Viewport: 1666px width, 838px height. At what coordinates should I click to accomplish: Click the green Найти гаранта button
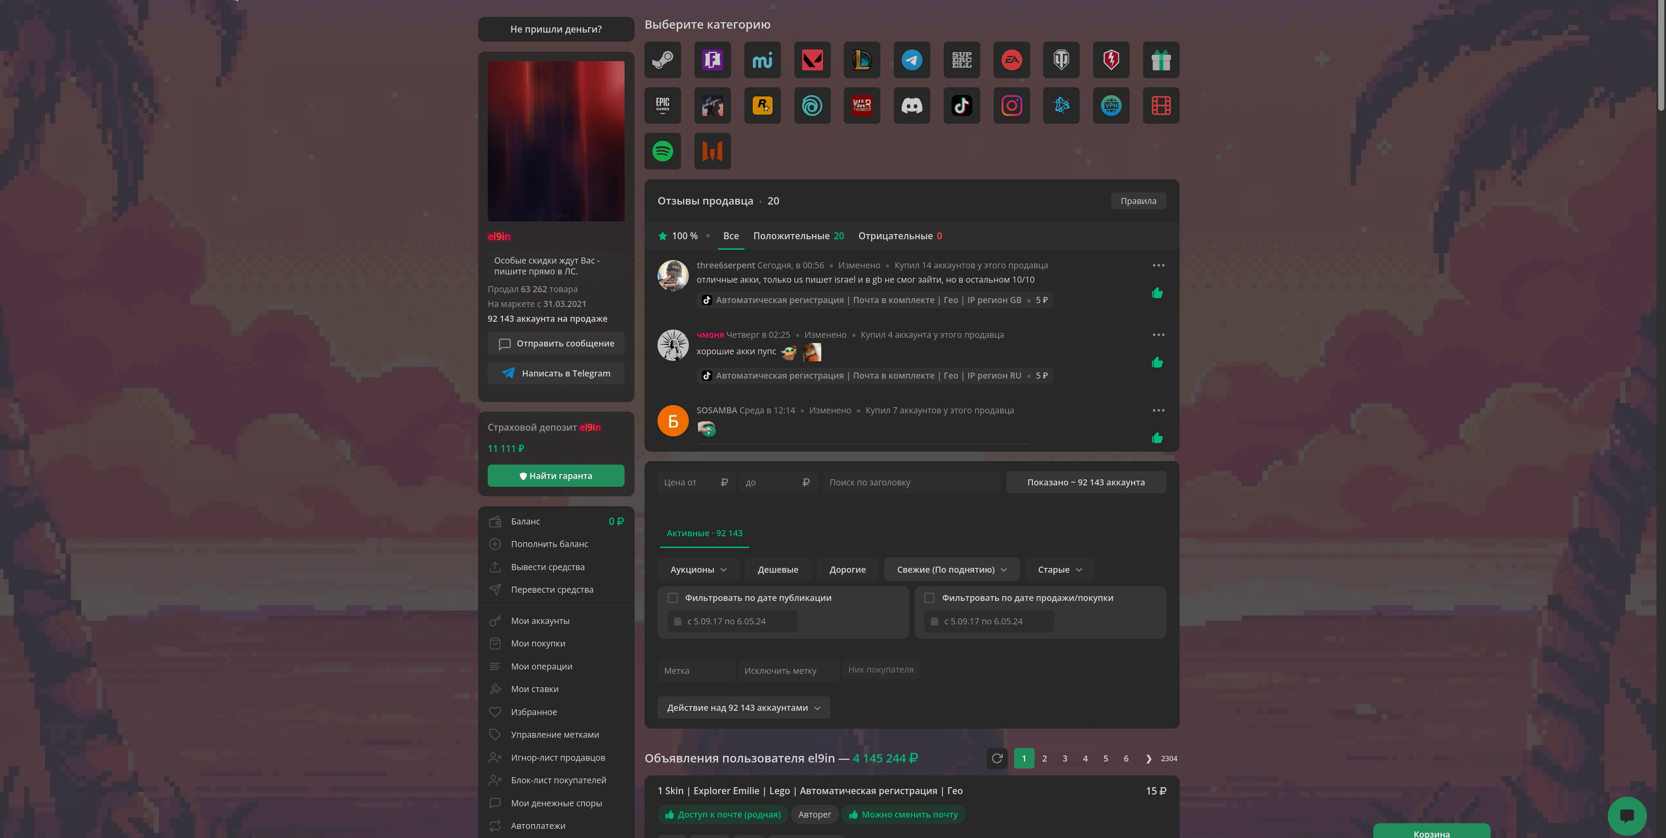(x=555, y=476)
